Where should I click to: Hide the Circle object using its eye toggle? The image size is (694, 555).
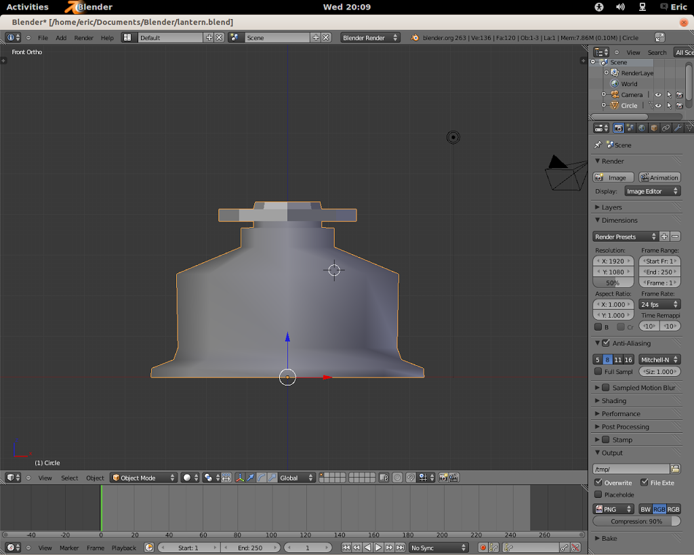[658, 106]
